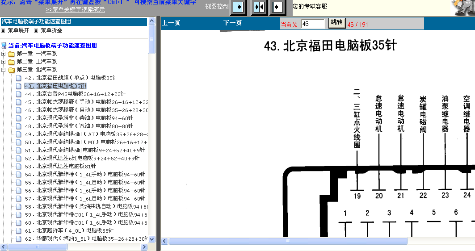Open 48. 北京现代圣塔非(汽油)电脑板80+80针

pos(79,126)
